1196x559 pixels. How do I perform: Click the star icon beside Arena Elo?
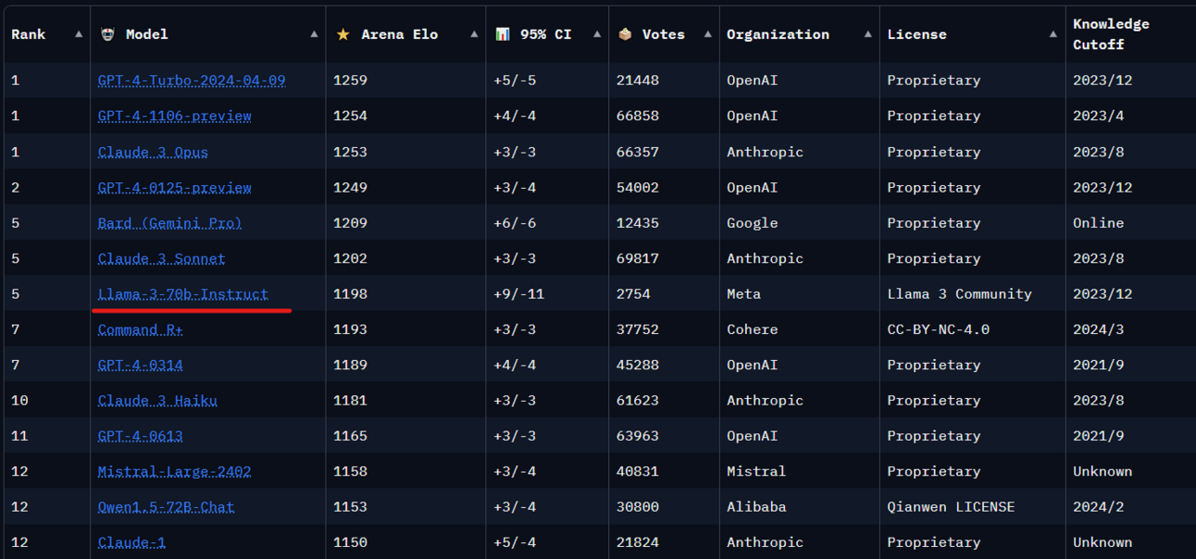(x=343, y=34)
